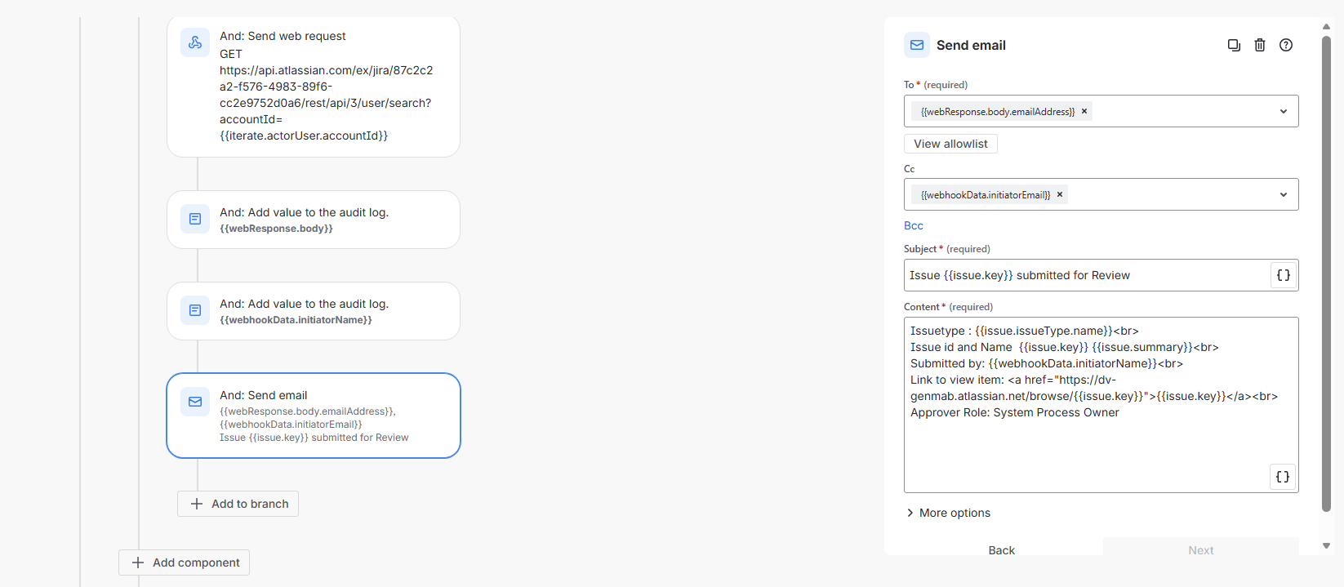Expand More options section

[x=948, y=513]
